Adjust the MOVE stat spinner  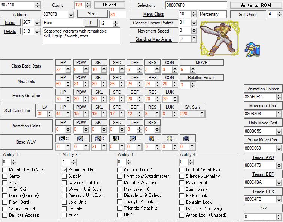[193, 69]
